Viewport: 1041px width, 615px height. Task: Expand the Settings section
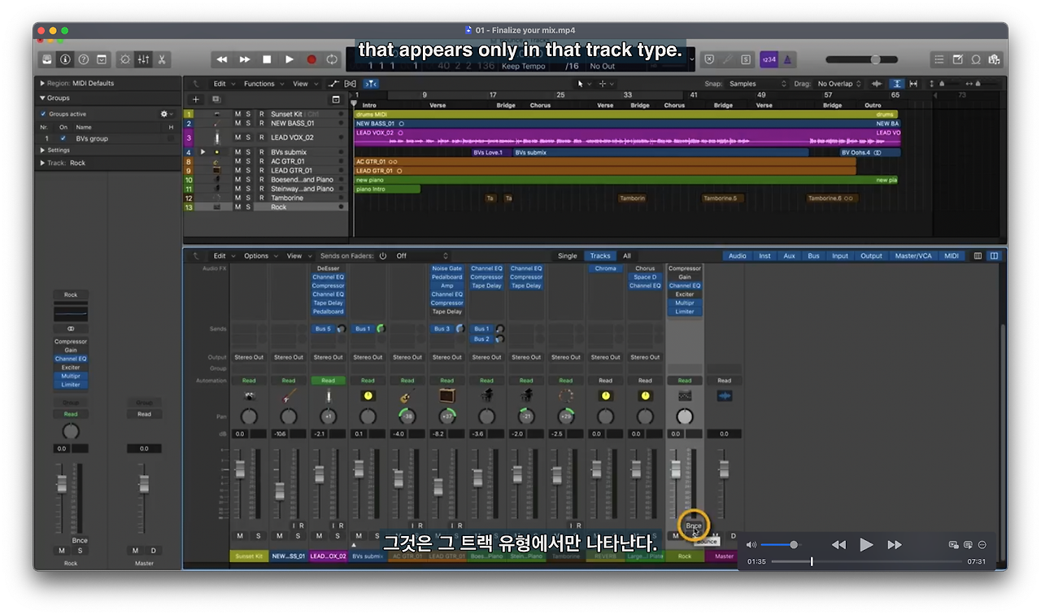coord(42,150)
